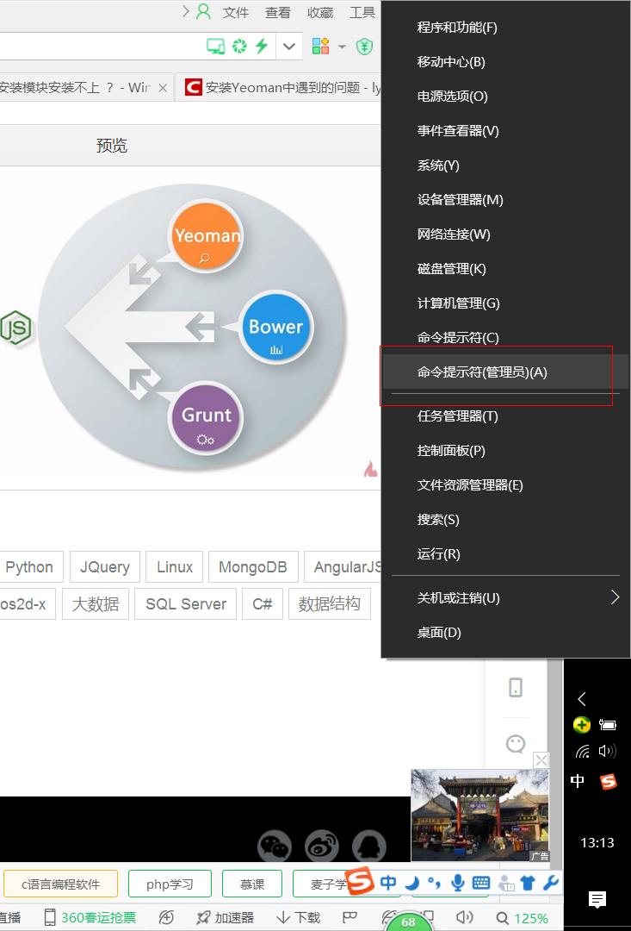Open 任务管理器(T) from the menu
The height and width of the screenshot is (931, 631).
click(505, 416)
